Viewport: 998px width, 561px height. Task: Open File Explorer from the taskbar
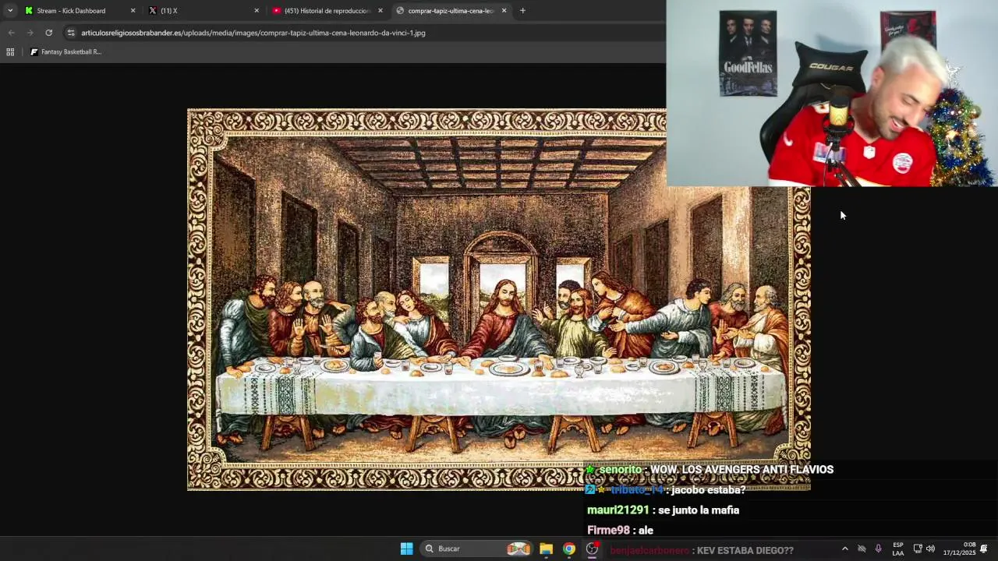tap(546, 549)
